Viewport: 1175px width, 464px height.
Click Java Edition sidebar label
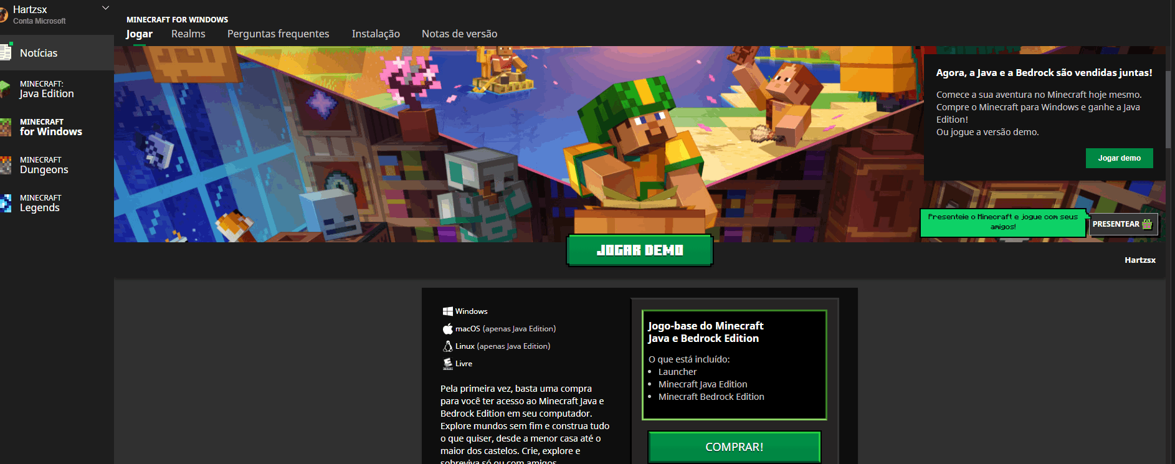click(x=47, y=93)
